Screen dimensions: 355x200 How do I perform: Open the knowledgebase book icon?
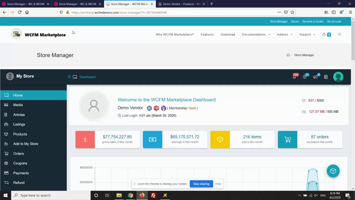326,77
